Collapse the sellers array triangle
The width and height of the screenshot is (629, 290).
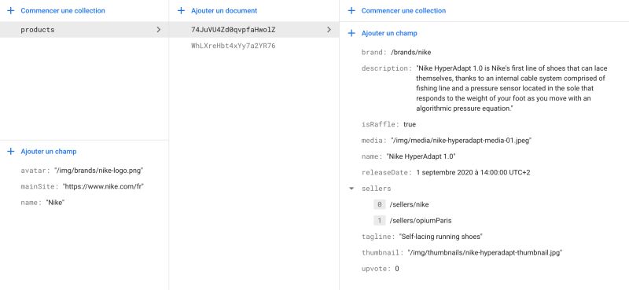point(351,188)
